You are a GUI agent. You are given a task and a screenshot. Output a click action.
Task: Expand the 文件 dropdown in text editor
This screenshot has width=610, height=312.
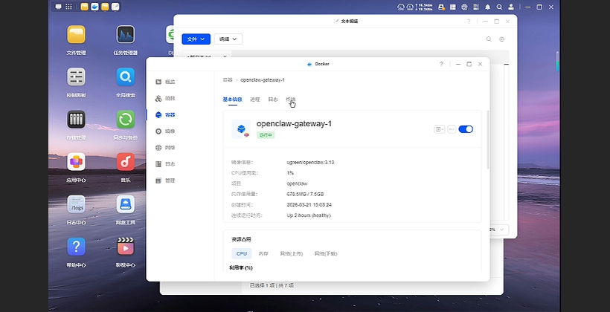pyautogui.click(x=196, y=39)
